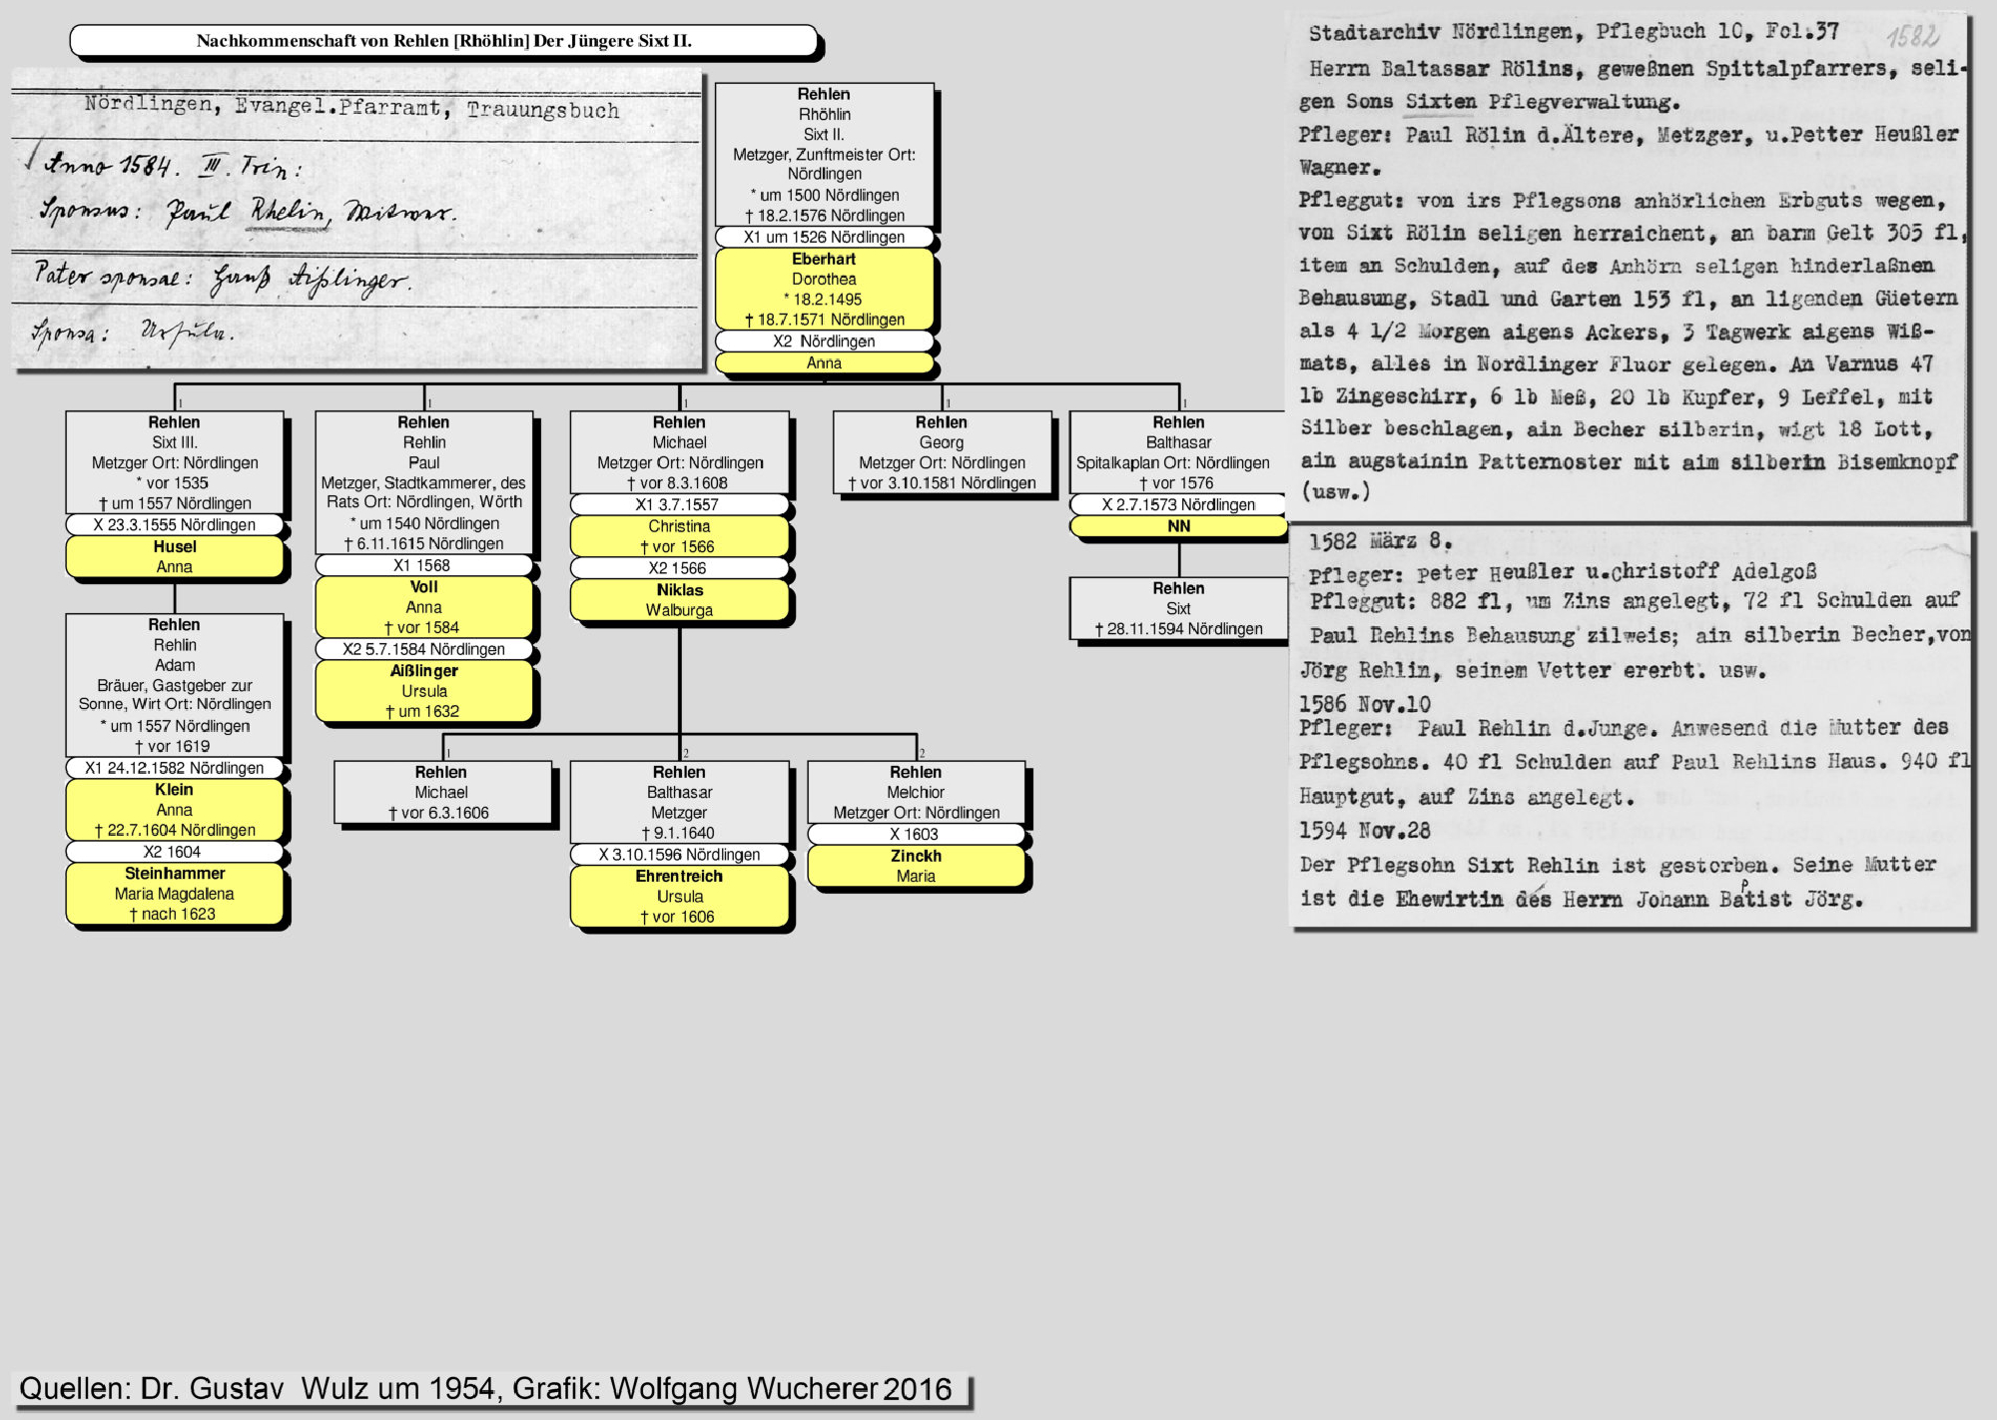Click the Rehlen Georg person box
Viewport: 1997px width, 1420px height.
coord(942,452)
